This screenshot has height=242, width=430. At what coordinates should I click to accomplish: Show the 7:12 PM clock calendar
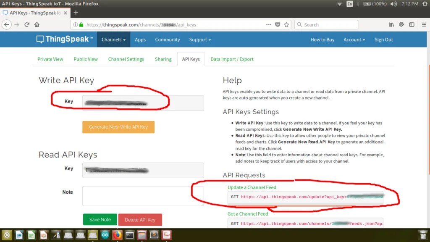(410, 4)
